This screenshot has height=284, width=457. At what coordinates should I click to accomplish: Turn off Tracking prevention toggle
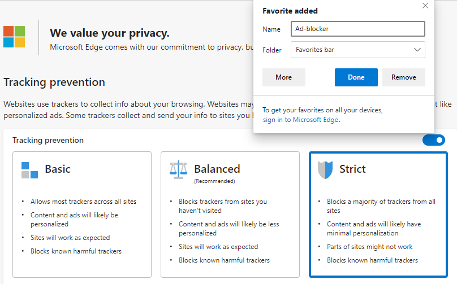click(433, 140)
